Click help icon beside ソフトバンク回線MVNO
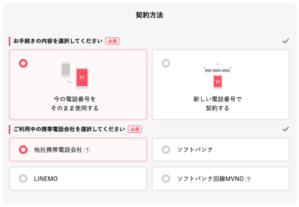Viewport: 299px width, 207px height. click(x=248, y=179)
